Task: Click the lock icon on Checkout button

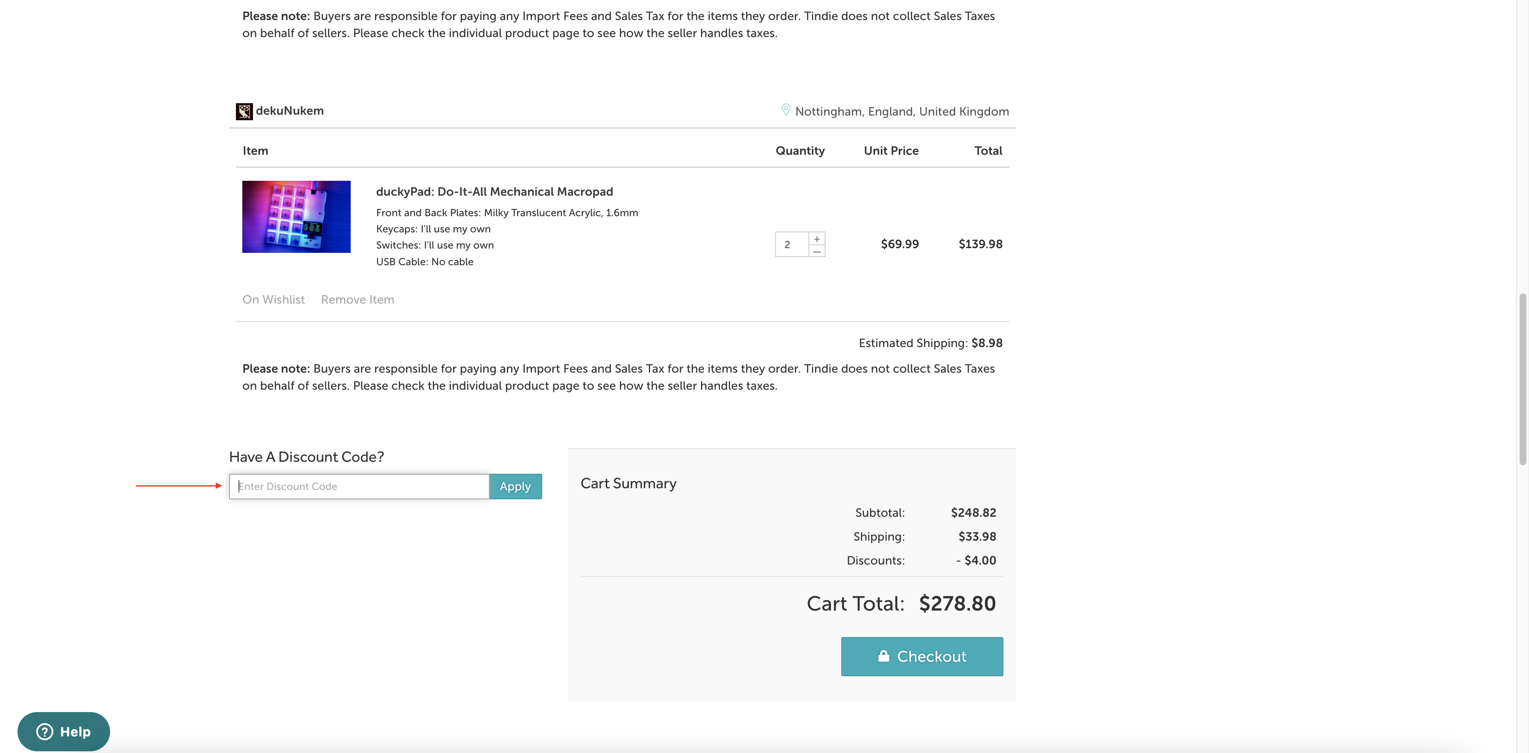Action: click(883, 656)
